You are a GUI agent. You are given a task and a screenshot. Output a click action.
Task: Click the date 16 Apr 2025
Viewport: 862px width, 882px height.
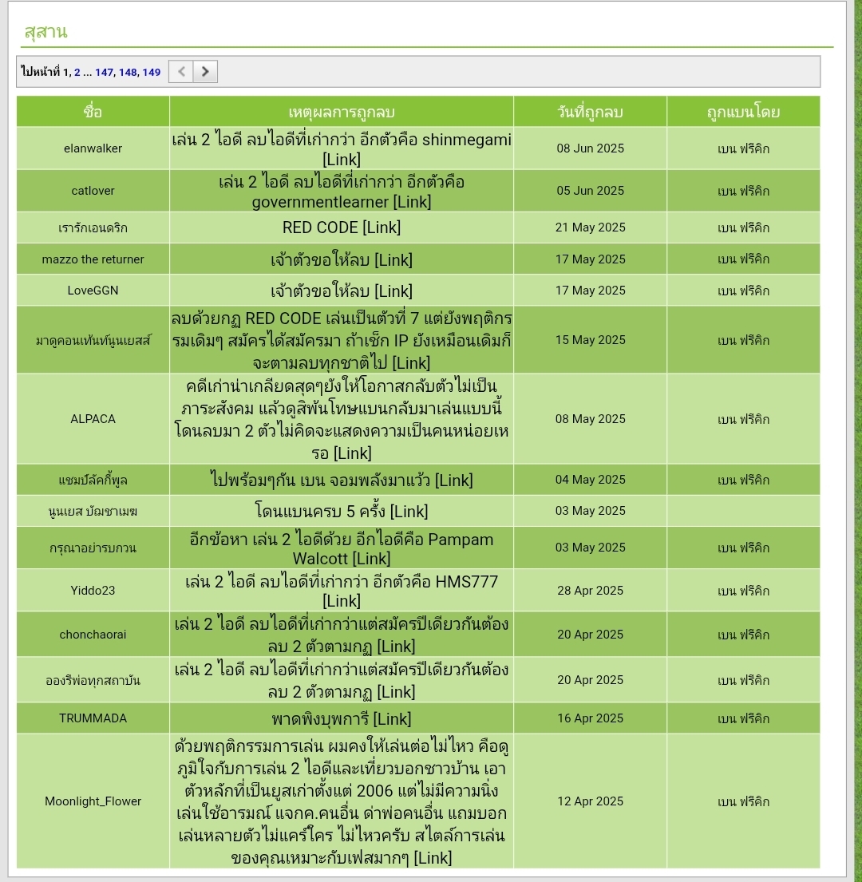click(x=591, y=718)
